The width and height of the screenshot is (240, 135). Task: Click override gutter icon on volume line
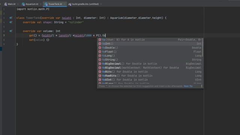[10, 31]
